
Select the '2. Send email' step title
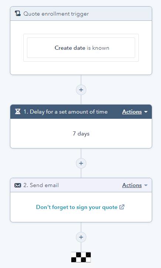coord(41,185)
